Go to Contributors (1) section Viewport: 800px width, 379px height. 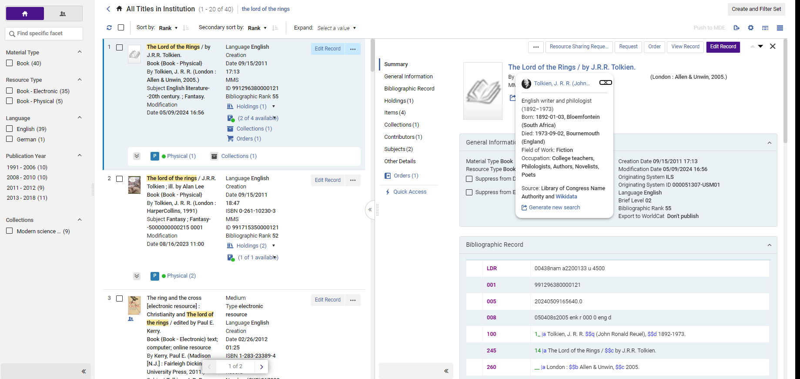(x=403, y=137)
